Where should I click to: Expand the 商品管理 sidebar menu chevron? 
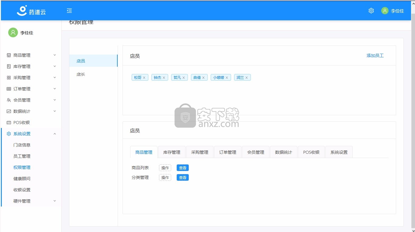tap(55, 55)
